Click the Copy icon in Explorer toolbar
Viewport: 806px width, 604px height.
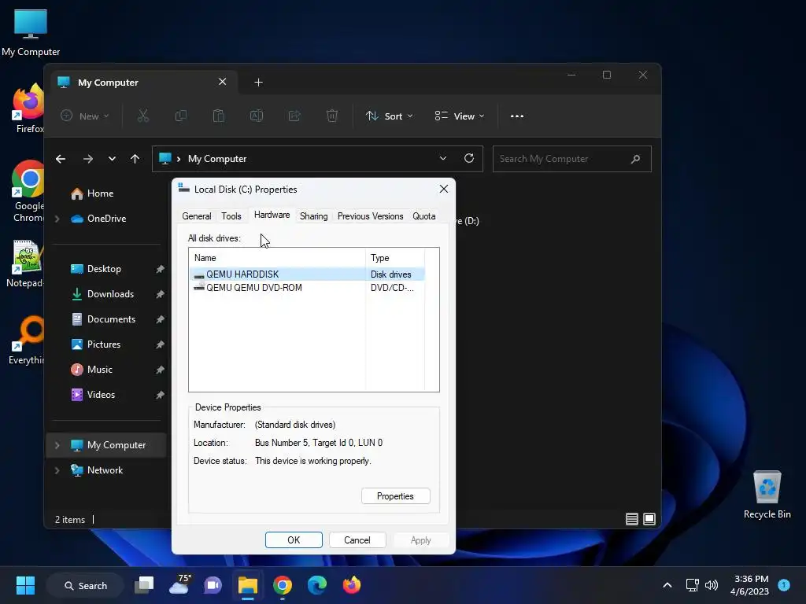(180, 116)
